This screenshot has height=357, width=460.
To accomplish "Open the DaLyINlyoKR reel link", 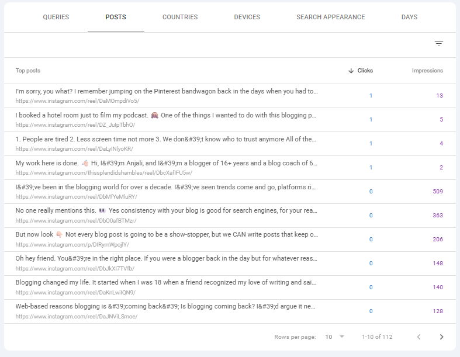I will tap(74, 149).
